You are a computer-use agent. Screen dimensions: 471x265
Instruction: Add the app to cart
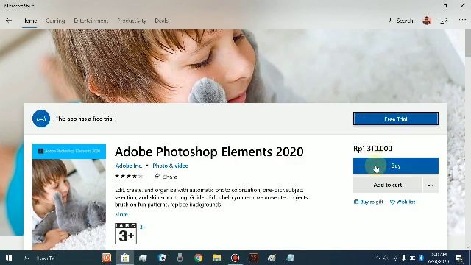388,185
